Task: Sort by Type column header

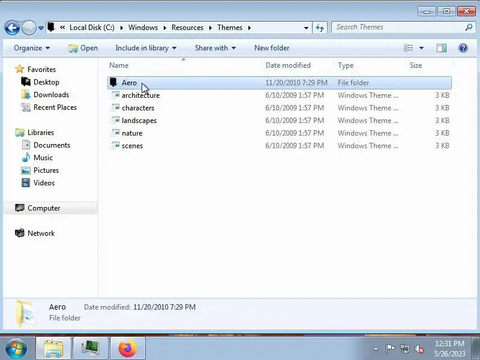Action: pyautogui.click(x=370, y=65)
